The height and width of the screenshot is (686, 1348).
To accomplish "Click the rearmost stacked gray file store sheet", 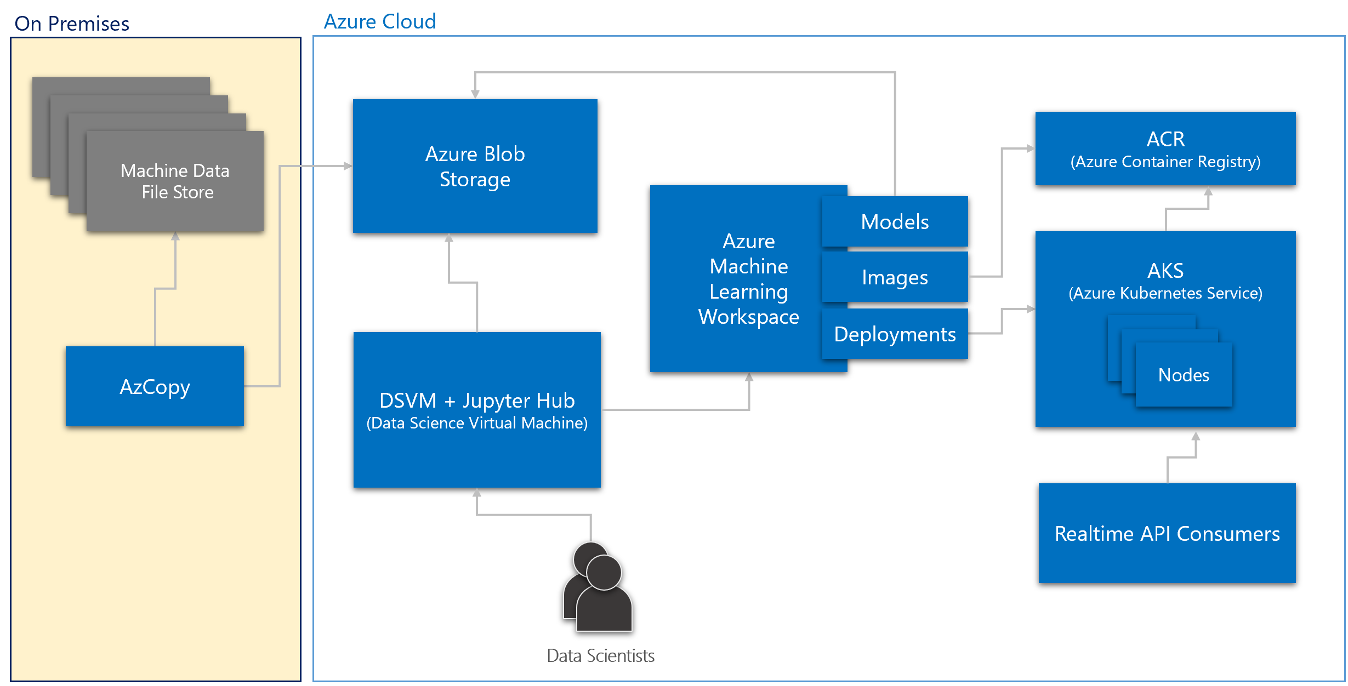I will click(121, 85).
